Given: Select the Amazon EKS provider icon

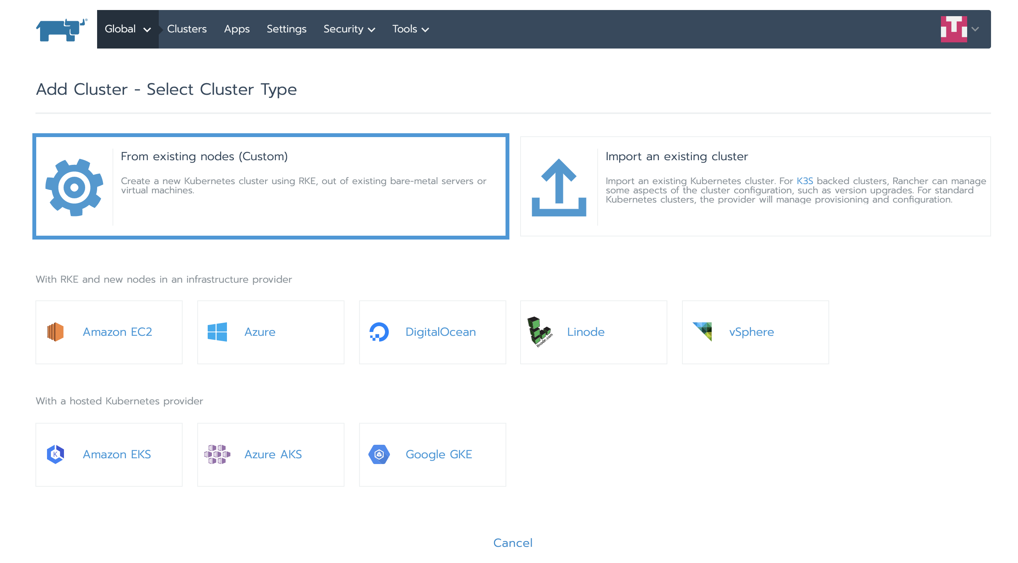Looking at the screenshot, I should coord(55,454).
